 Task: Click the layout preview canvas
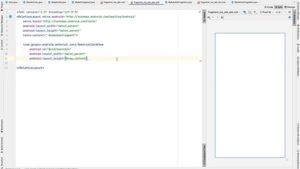click(x=250, y=95)
